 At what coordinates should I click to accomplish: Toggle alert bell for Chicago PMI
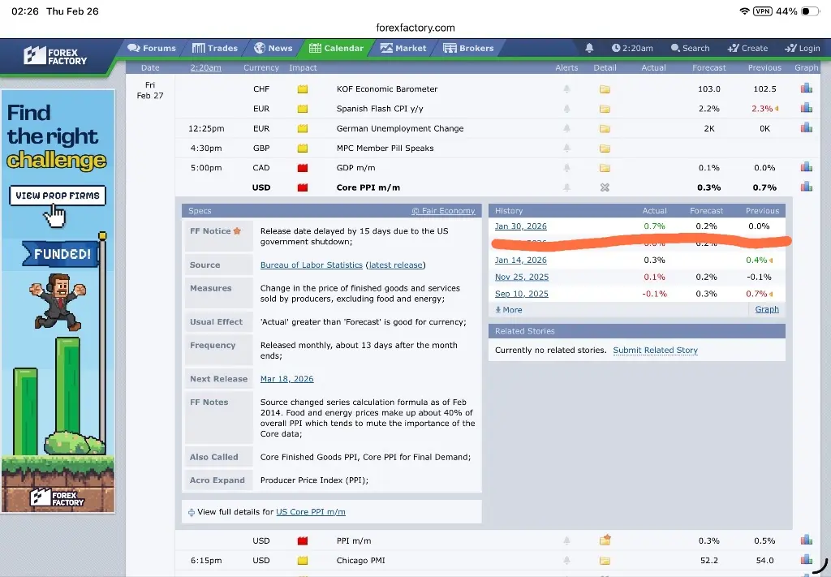pos(566,560)
